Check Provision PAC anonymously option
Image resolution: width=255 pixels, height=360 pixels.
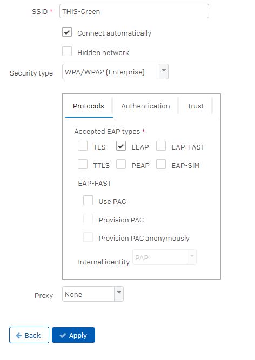(x=88, y=237)
